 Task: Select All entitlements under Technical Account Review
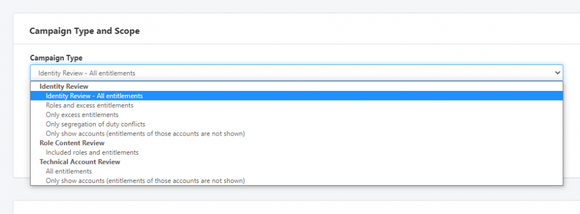click(x=297, y=171)
